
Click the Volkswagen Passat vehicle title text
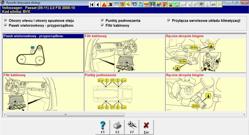point(38,8)
